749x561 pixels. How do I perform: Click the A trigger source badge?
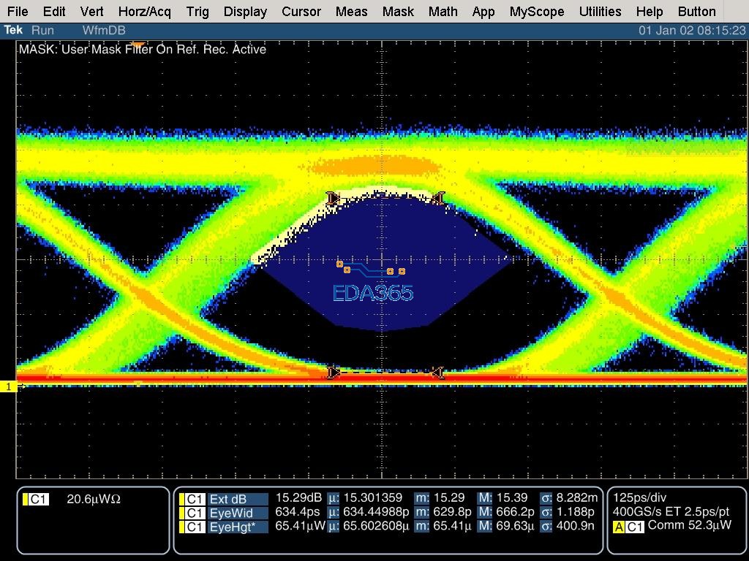619,527
